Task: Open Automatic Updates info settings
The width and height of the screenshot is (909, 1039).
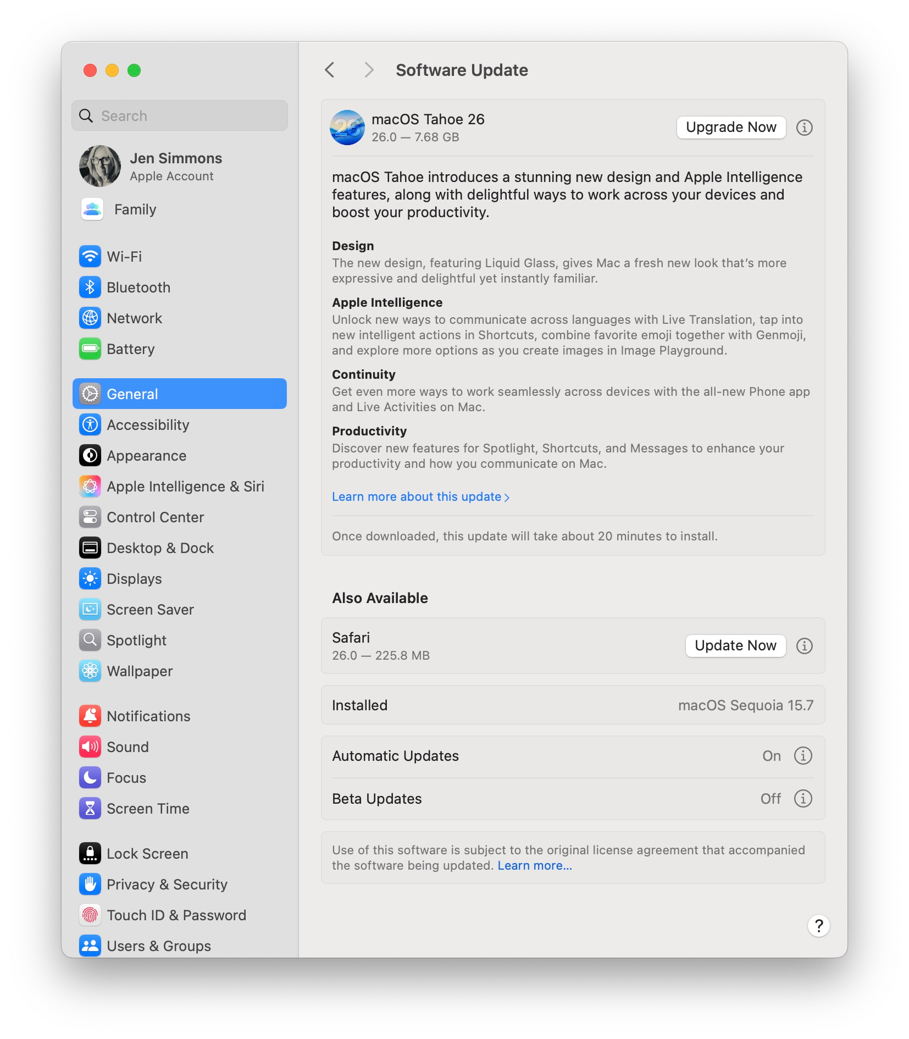Action: (803, 756)
